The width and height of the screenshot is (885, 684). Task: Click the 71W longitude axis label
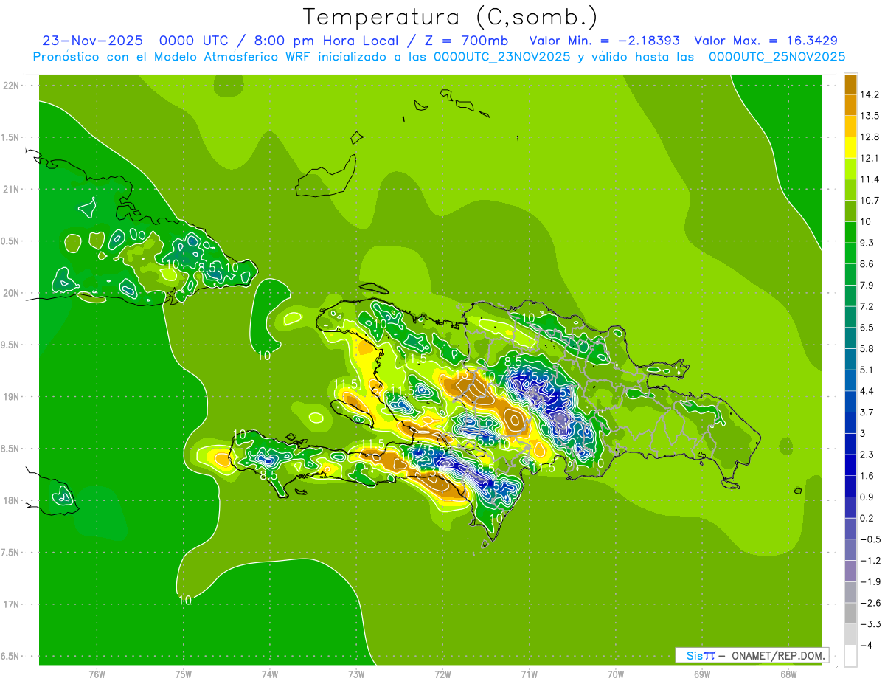pyautogui.click(x=529, y=674)
